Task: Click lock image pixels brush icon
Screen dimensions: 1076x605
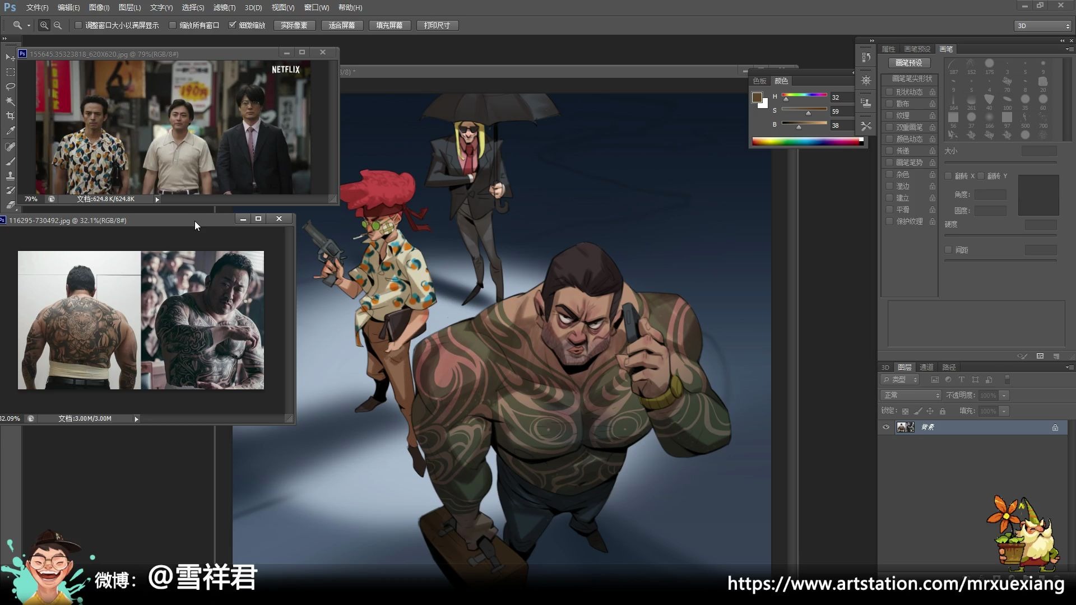Action: coord(917,411)
